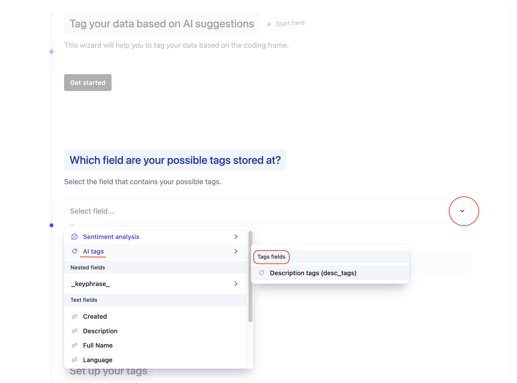Click the Sentiment analysis smiley icon
517x383 pixels.
[x=74, y=237]
